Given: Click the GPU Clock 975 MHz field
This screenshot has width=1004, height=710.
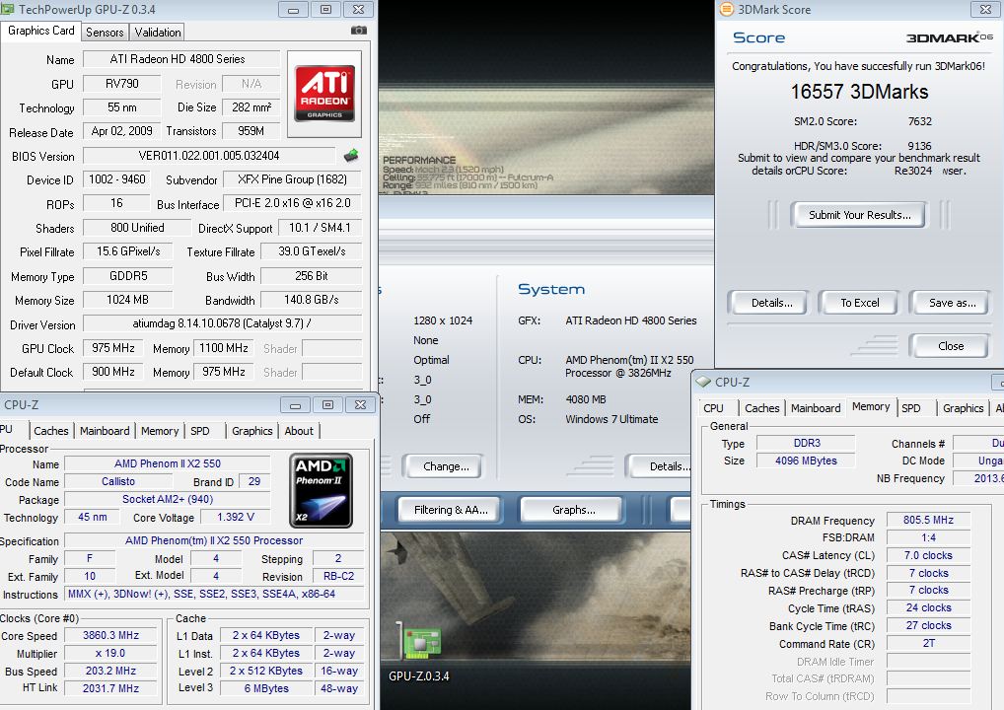Looking at the screenshot, I should [113, 348].
